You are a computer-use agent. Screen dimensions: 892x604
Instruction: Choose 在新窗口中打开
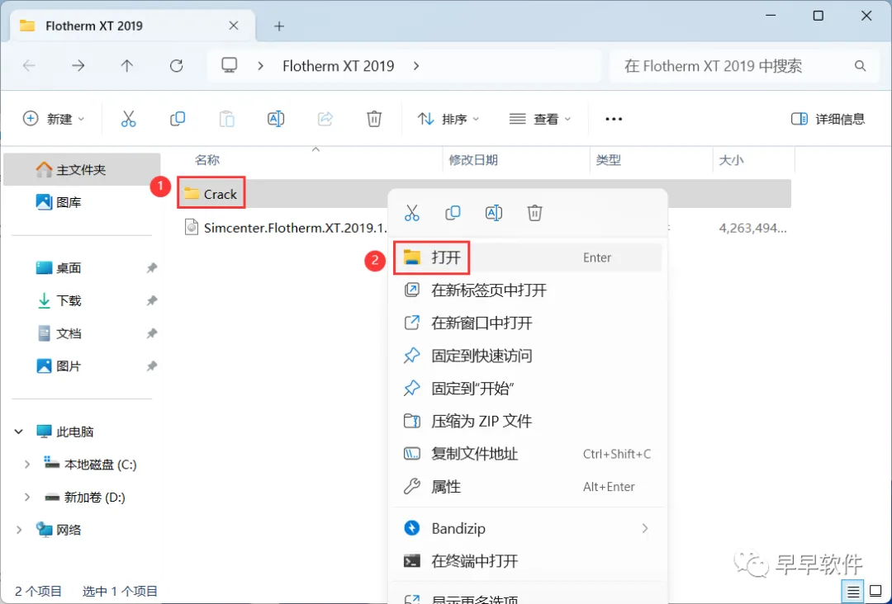click(x=527, y=323)
